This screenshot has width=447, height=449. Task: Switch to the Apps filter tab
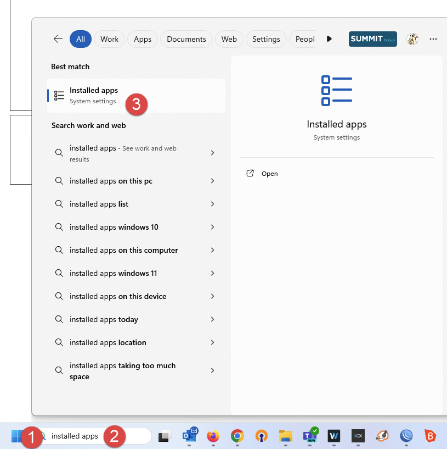pos(143,39)
